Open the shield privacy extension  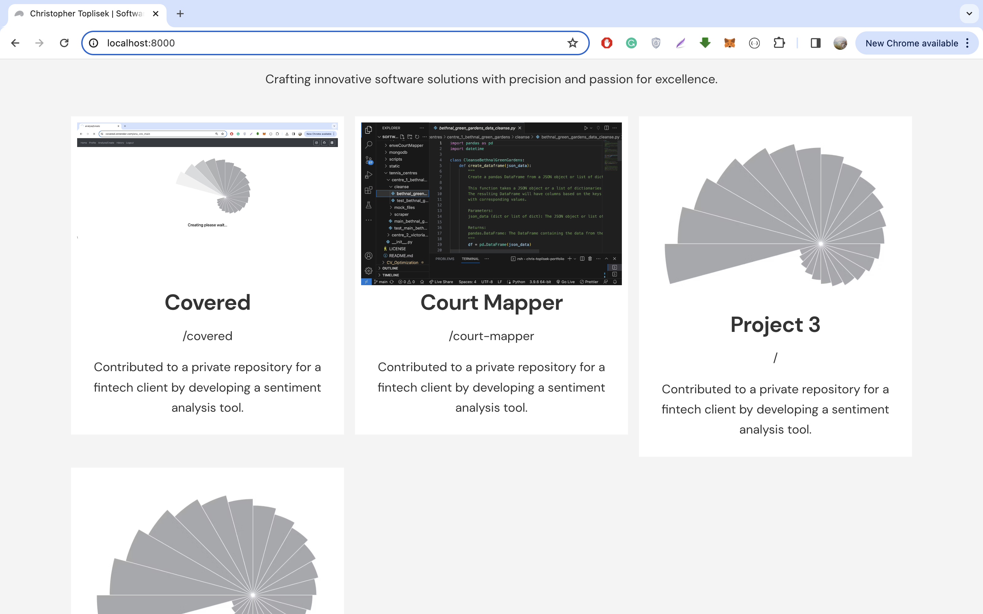pyautogui.click(x=656, y=43)
